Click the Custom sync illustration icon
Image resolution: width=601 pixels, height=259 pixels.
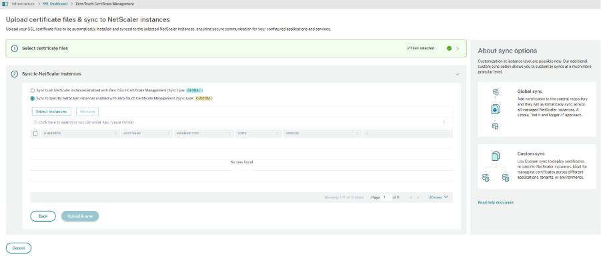point(495,166)
